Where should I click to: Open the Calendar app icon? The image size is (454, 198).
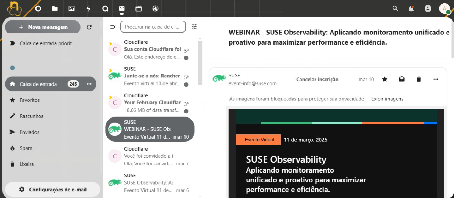pyautogui.click(x=138, y=8)
